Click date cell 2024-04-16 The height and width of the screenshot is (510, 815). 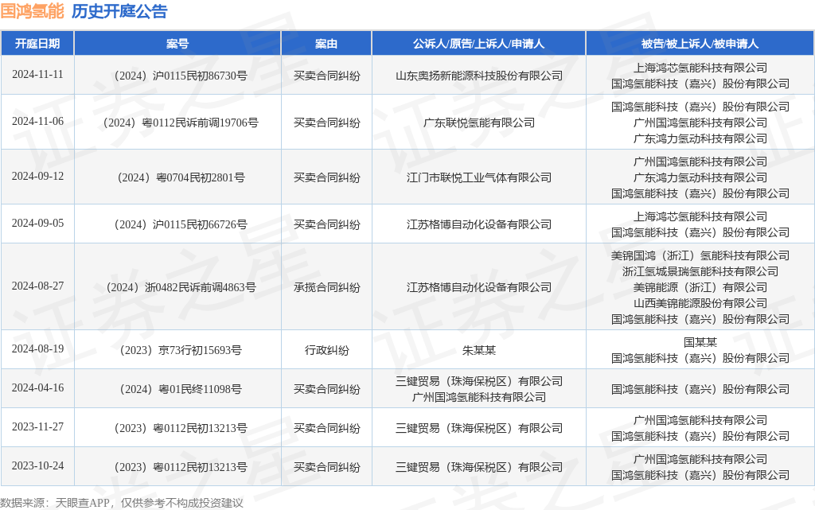[37, 388]
